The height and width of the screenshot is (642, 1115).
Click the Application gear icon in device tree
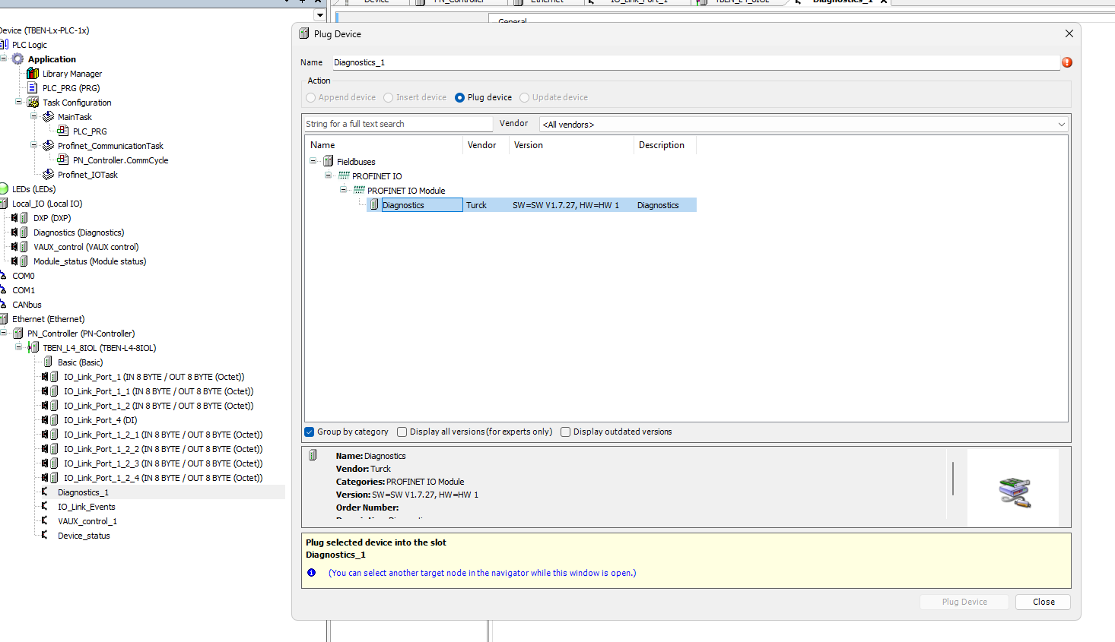pyautogui.click(x=17, y=59)
